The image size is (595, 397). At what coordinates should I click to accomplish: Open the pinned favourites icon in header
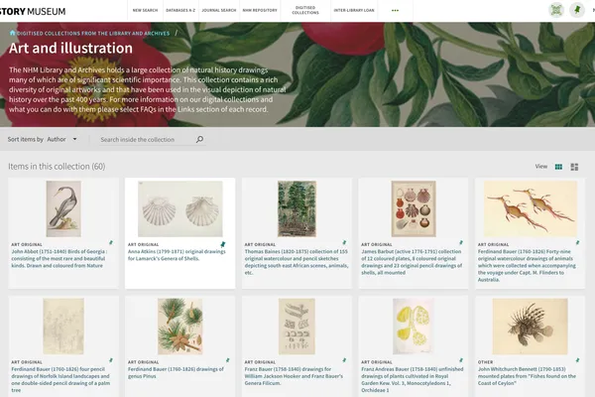(577, 10)
